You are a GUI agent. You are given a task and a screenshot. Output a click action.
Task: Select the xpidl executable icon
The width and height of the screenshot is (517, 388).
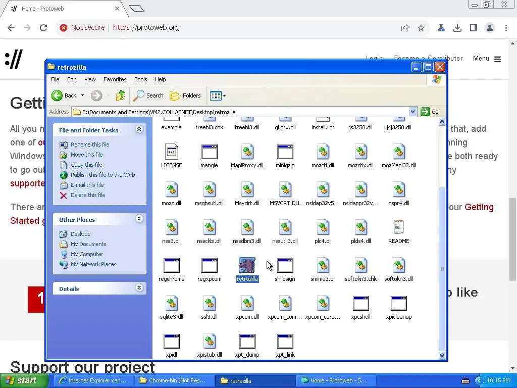click(172, 341)
